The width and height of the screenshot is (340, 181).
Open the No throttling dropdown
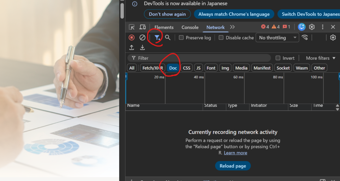(x=277, y=38)
